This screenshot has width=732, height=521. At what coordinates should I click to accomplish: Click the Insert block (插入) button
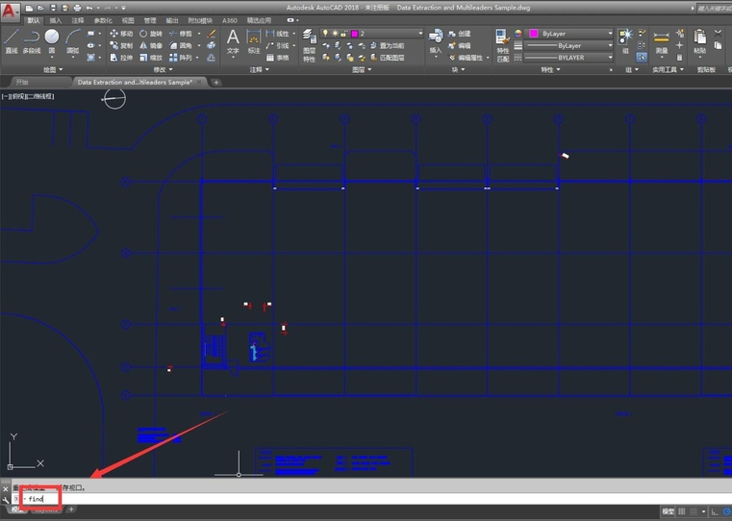[x=436, y=42]
